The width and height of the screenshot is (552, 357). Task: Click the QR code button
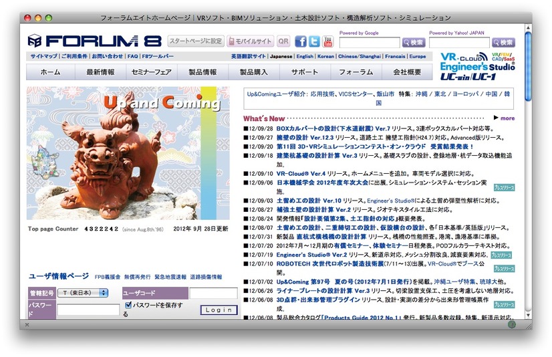(x=283, y=41)
